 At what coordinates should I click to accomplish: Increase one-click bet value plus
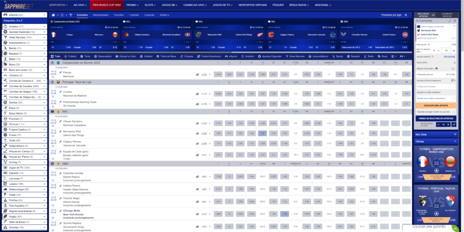tap(448, 124)
